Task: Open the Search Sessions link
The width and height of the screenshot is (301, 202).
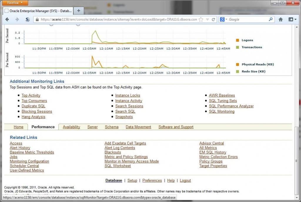Action: [129, 106]
